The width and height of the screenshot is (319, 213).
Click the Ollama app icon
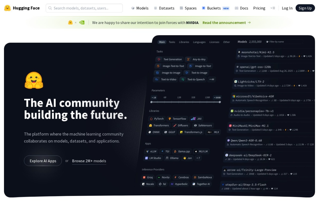coord(167,158)
